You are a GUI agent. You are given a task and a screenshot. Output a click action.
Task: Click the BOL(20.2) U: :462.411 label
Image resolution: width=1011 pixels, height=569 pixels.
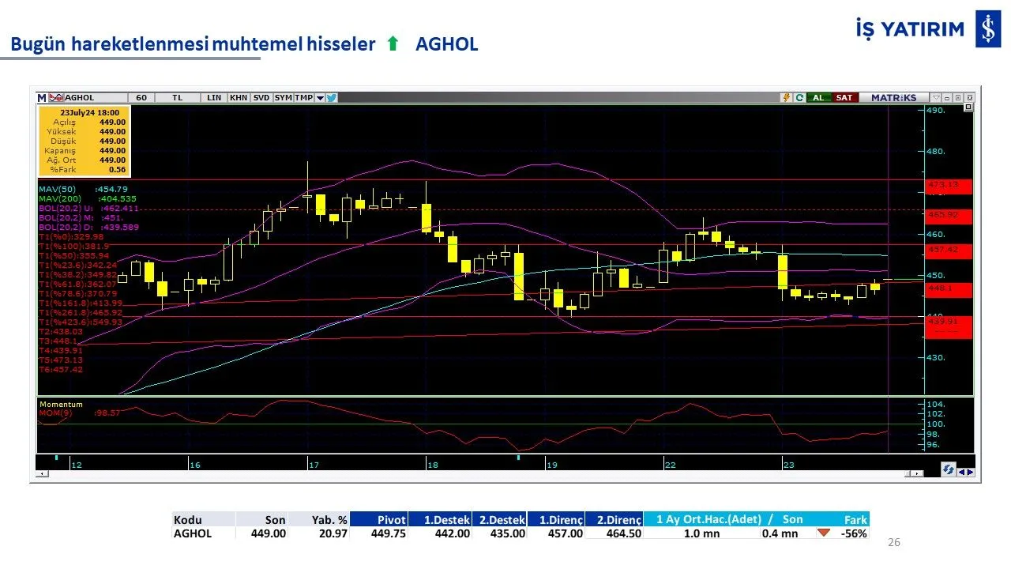(88, 208)
